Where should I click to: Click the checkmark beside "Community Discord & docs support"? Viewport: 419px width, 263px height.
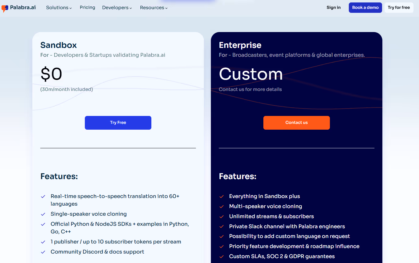coord(43,252)
